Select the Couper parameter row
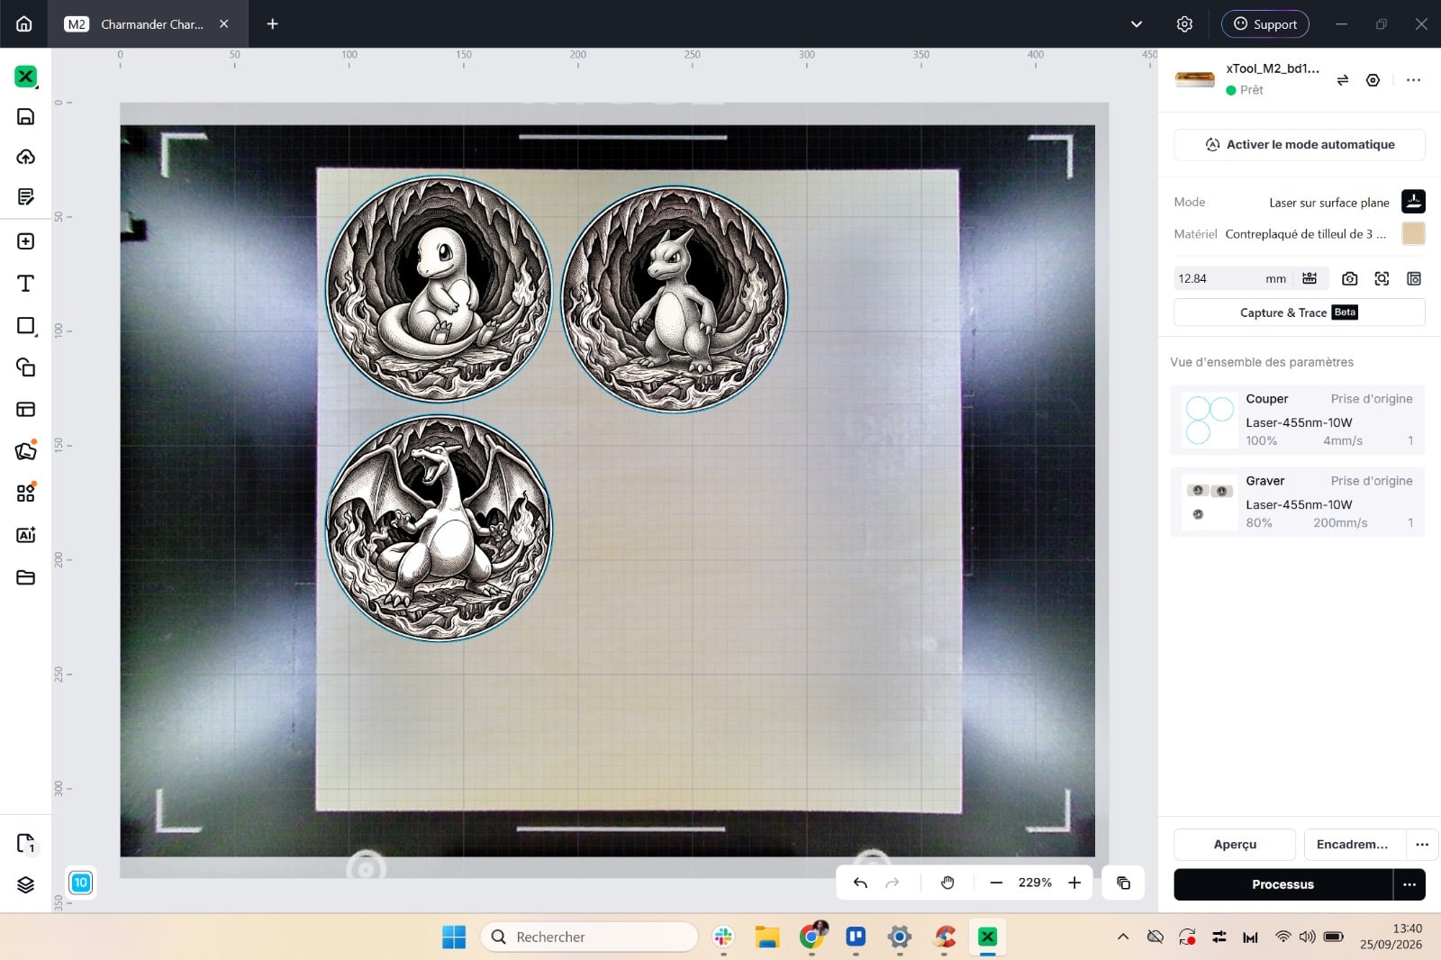The width and height of the screenshot is (1441, 960). point(1297,421)
